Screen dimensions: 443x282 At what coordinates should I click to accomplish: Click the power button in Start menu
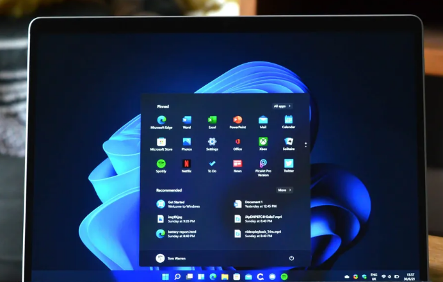coord(291,258)
